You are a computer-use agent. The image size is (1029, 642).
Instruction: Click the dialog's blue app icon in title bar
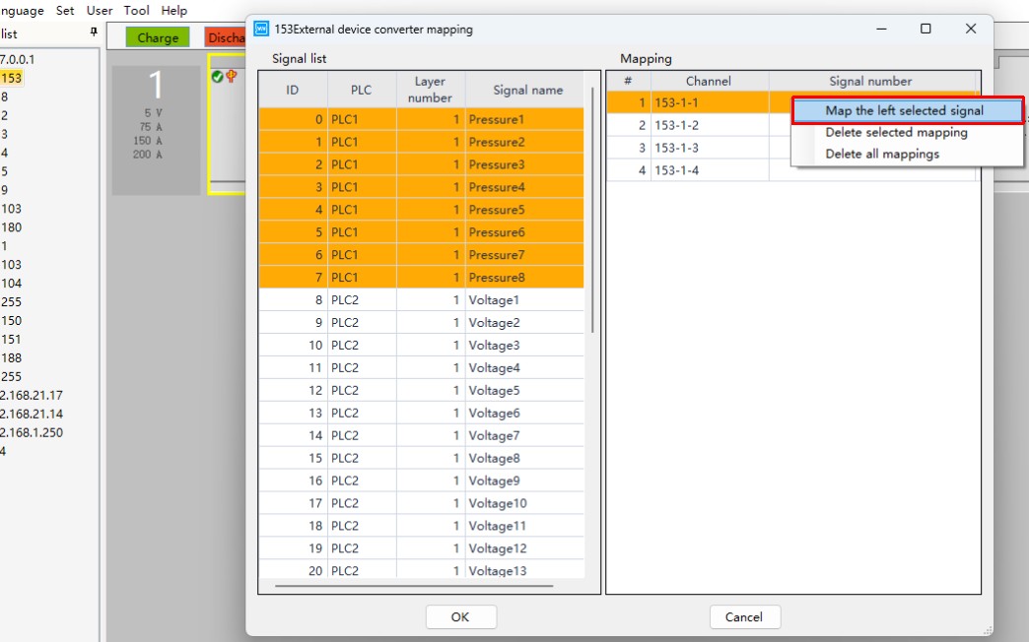(x=261, y=30)
